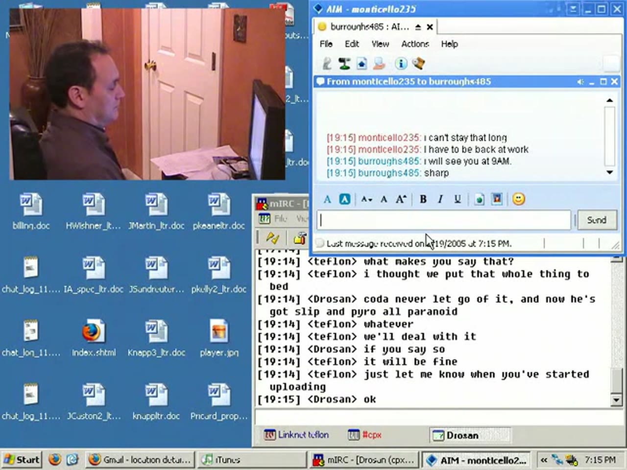Viewport: 627px width, 470px height.
Task: Open the File menu in mIRC
Action: click(x=281, y=218)
